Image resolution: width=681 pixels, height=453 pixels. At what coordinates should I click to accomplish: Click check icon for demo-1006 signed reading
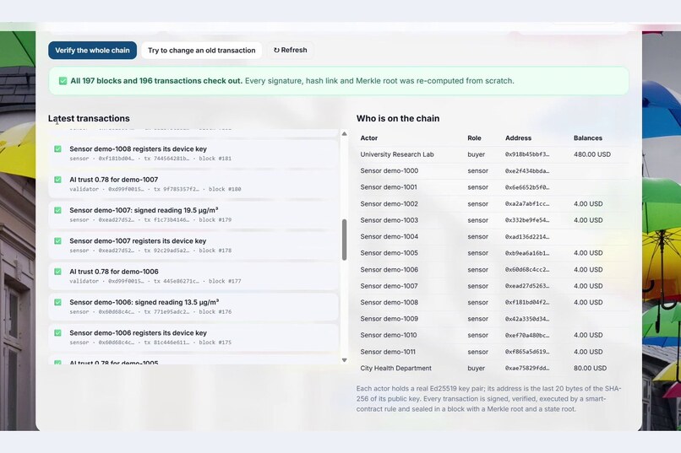57,302
